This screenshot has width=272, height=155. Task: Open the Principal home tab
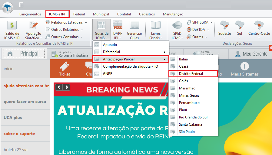[x=24, y=53]
